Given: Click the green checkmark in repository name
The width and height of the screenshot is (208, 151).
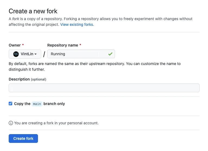Looking at the screenshot, I should click(110, 54).
